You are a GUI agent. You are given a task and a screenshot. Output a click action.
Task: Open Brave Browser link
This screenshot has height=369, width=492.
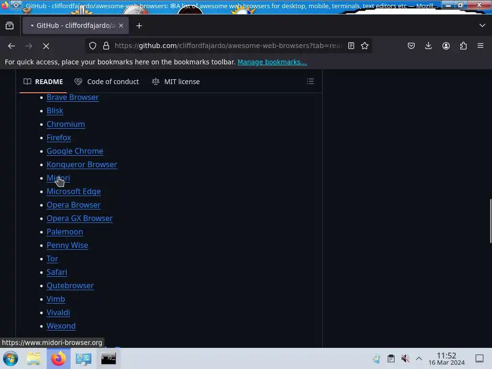(73, 97)
